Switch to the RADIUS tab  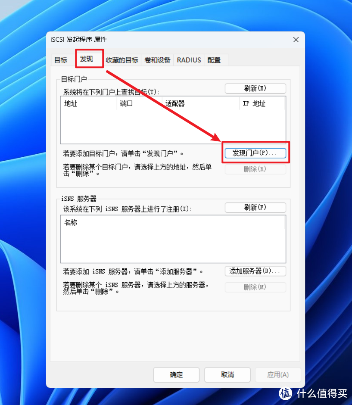(x=188, y=60)
